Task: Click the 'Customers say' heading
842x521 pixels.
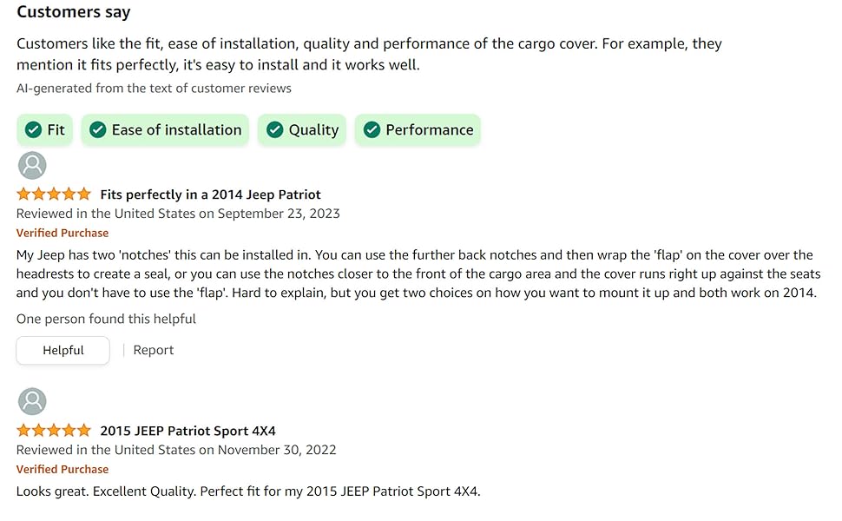Action: 74,12
